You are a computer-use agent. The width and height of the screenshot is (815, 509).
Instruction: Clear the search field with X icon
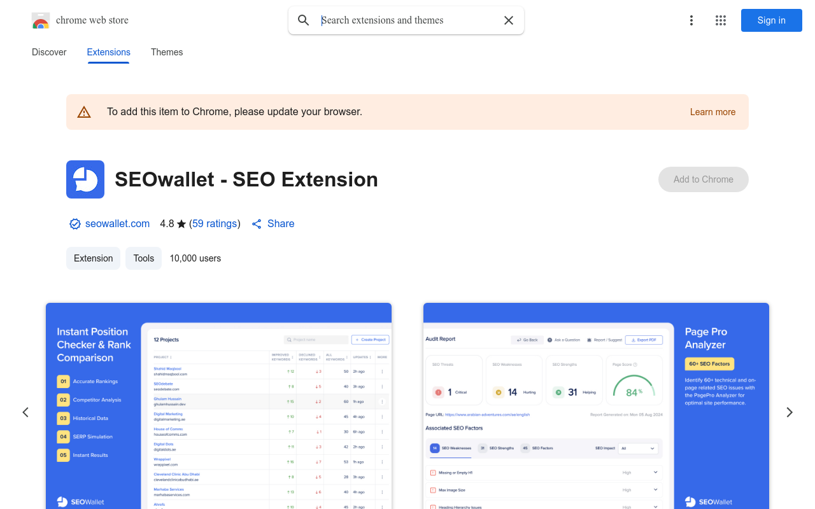tap(509, 20)
